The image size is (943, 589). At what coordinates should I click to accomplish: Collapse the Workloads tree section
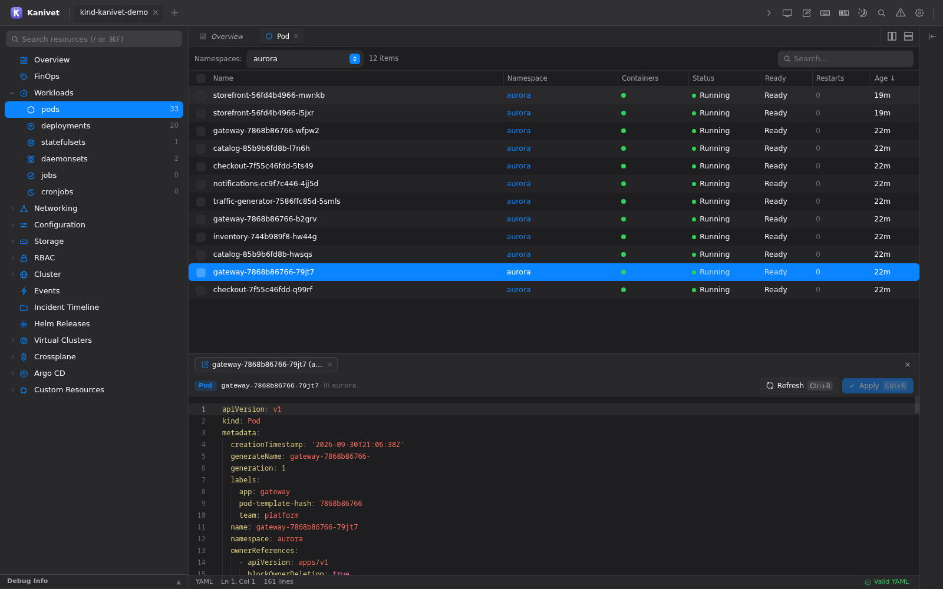[x=12, y=93]
